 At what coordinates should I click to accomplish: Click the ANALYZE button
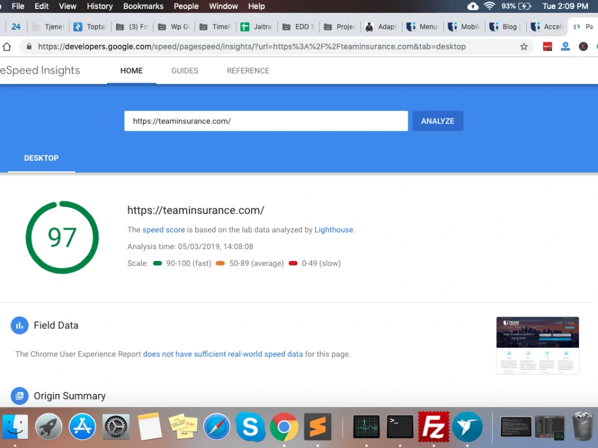point(438,121)
